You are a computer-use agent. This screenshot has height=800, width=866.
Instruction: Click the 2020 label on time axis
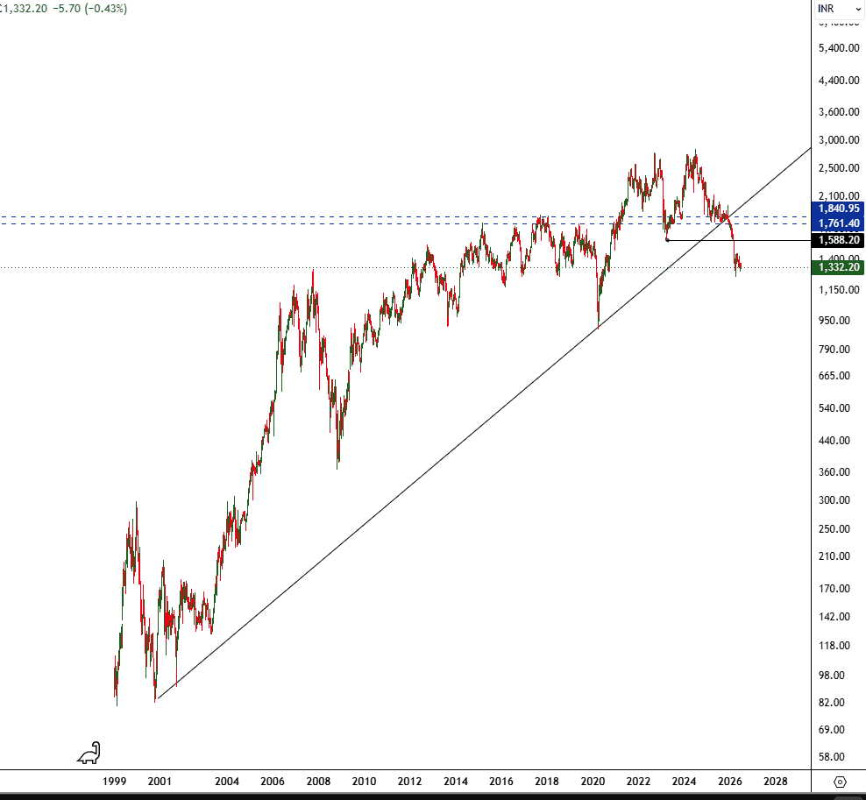[x=593, y=782]
